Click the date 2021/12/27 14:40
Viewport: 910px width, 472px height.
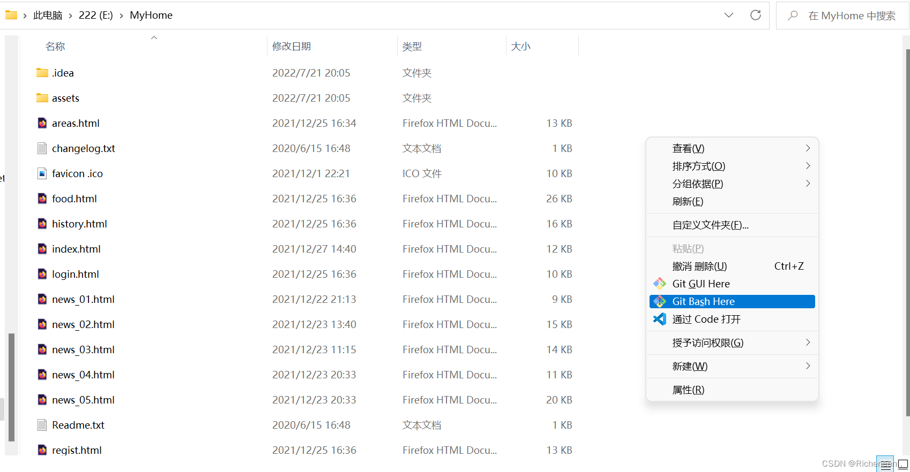[x=314, y=249]
